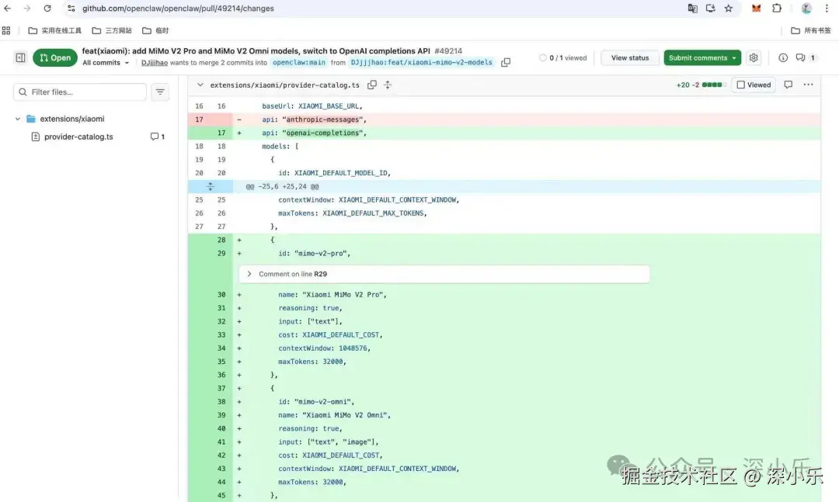Open 三方网站 bookmark folder
The image size is (839, 502).
point(112,30)
